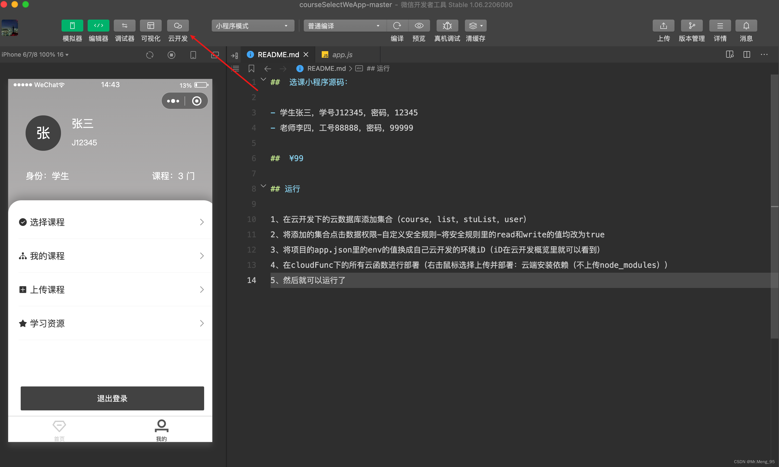The height and width of the screenshot is (467, 779).
Task: Open the iPhone 6/7/8 device dropdown
Action: point(35,54)
